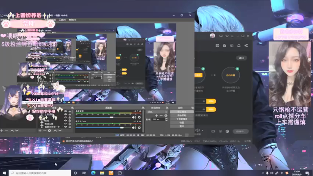Click the grey exit button in the streaming companion
313x176 pixels.
(241, 58)
